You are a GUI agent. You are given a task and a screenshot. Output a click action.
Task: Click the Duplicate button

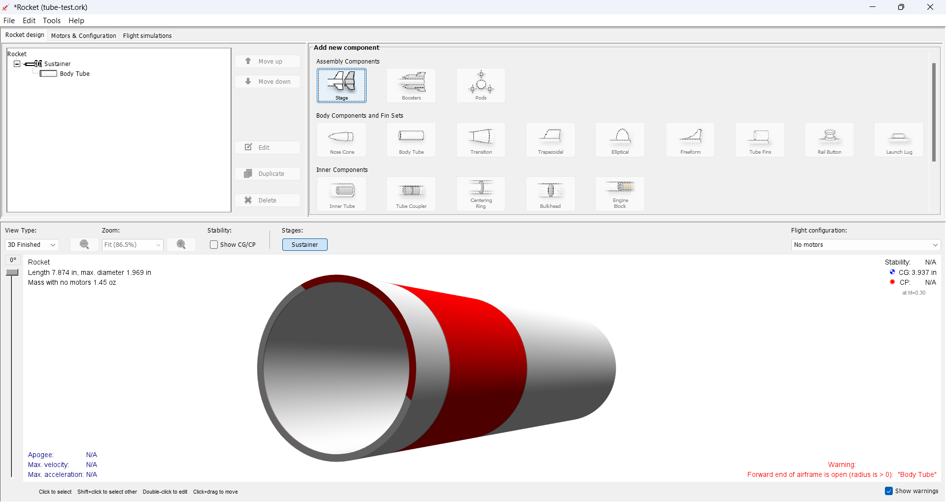[x=267, y=173]
